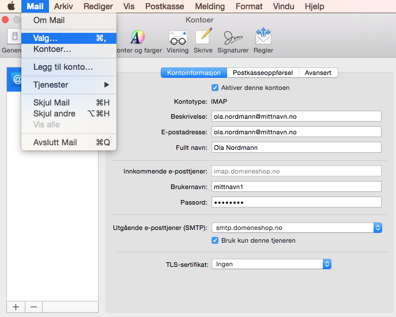This screenshot has height=317, width=396.
Task: Open the Hjelp menu
Action: pos(314,6)
